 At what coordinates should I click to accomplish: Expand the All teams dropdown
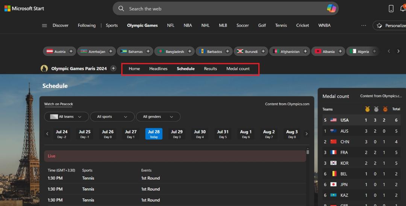tap(66, 117)
